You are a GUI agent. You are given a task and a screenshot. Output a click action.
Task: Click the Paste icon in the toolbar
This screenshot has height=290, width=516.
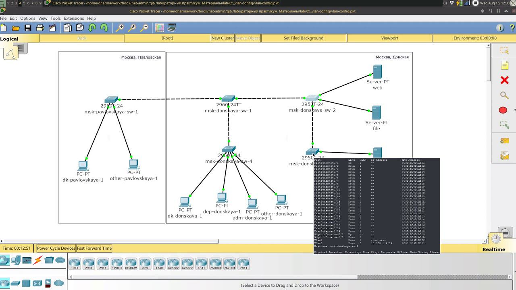pos(80,28)
